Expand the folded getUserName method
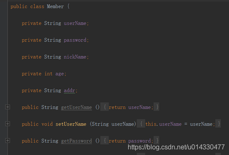This screenshot has width=229, height=155. [7, 107]
